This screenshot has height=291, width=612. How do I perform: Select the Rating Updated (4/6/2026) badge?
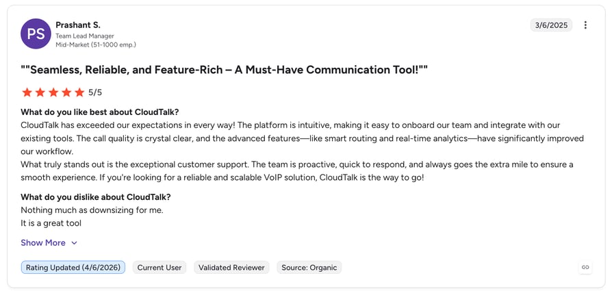pyautogui.click(x=73, y=268)
